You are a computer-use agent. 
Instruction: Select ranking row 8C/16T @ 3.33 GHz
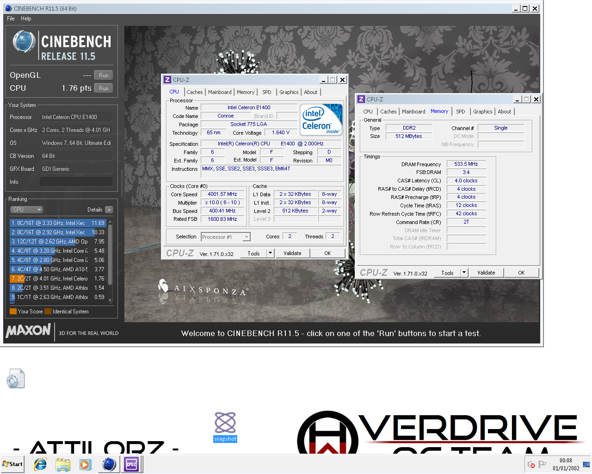point(58,223)
